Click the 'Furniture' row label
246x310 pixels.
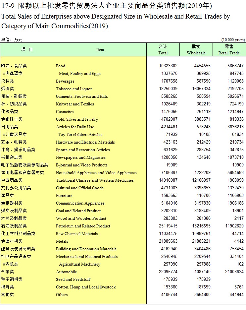click(64, 196)
